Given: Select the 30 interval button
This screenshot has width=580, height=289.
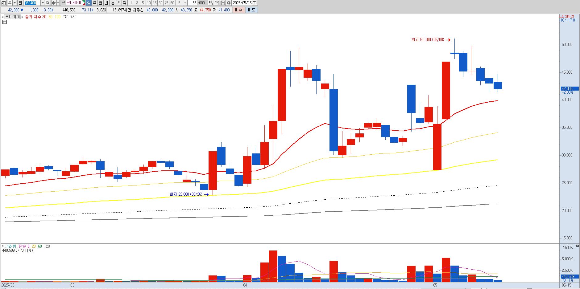Looking at the screenshot, I should pyautogui.click(x=160, y=3).
